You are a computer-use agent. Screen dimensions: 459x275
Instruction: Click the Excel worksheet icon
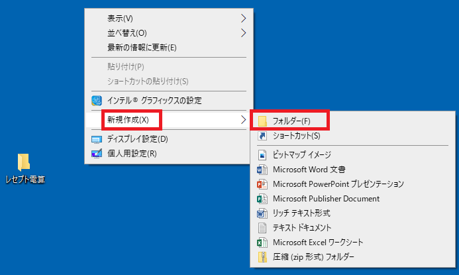point(262,243)
